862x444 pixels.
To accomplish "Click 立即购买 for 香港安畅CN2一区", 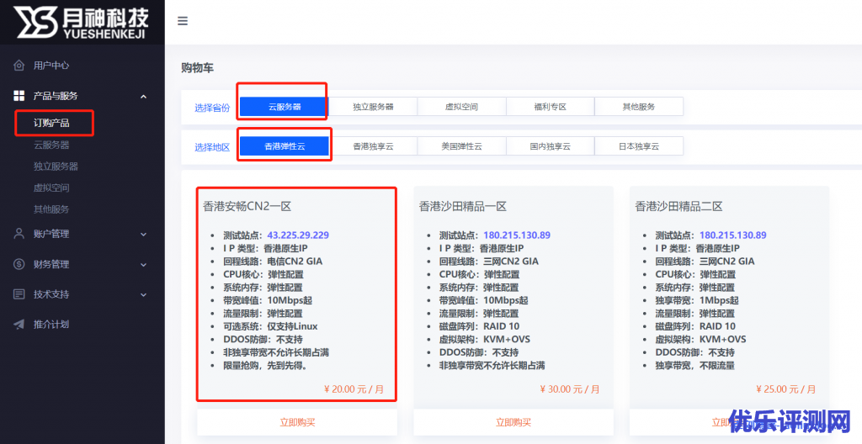I will [297, 422].
